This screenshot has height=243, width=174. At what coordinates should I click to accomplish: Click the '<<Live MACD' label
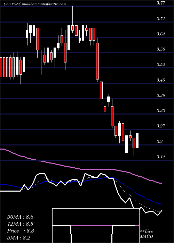click(147, 234)
